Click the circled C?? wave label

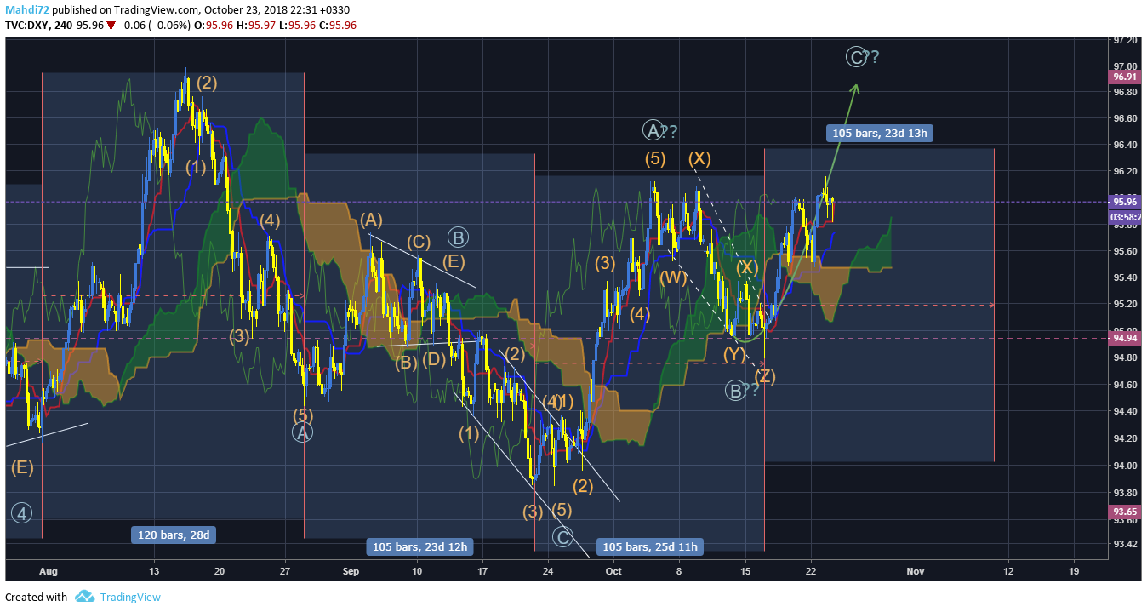[x=863, y=57]
